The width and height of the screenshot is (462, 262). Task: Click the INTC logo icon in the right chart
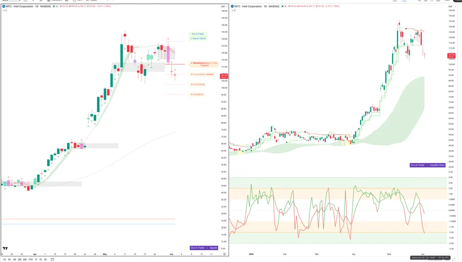tap(233, 7)
